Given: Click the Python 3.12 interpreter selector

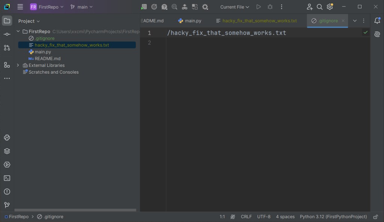Looking at the screenshot, I should click(333, 217).
